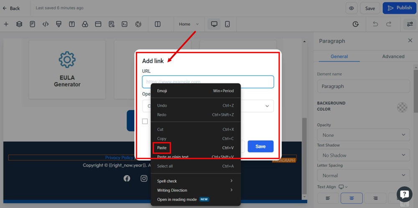Open the help question mark chat icon
Viewport: 418px width, 208px height.
coord(404,194)
